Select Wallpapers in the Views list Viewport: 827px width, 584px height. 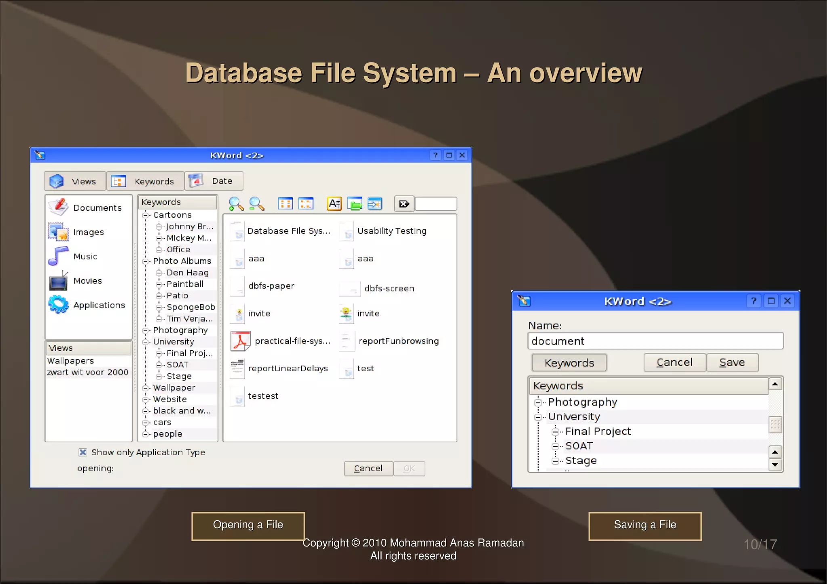(x=71, y=361)
